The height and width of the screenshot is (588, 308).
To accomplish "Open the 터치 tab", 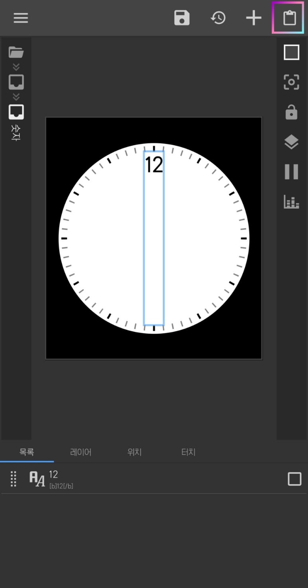I will (188, 452).
